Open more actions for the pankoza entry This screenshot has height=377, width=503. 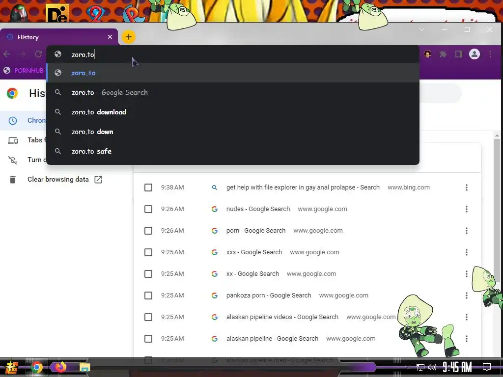[467, 296]
